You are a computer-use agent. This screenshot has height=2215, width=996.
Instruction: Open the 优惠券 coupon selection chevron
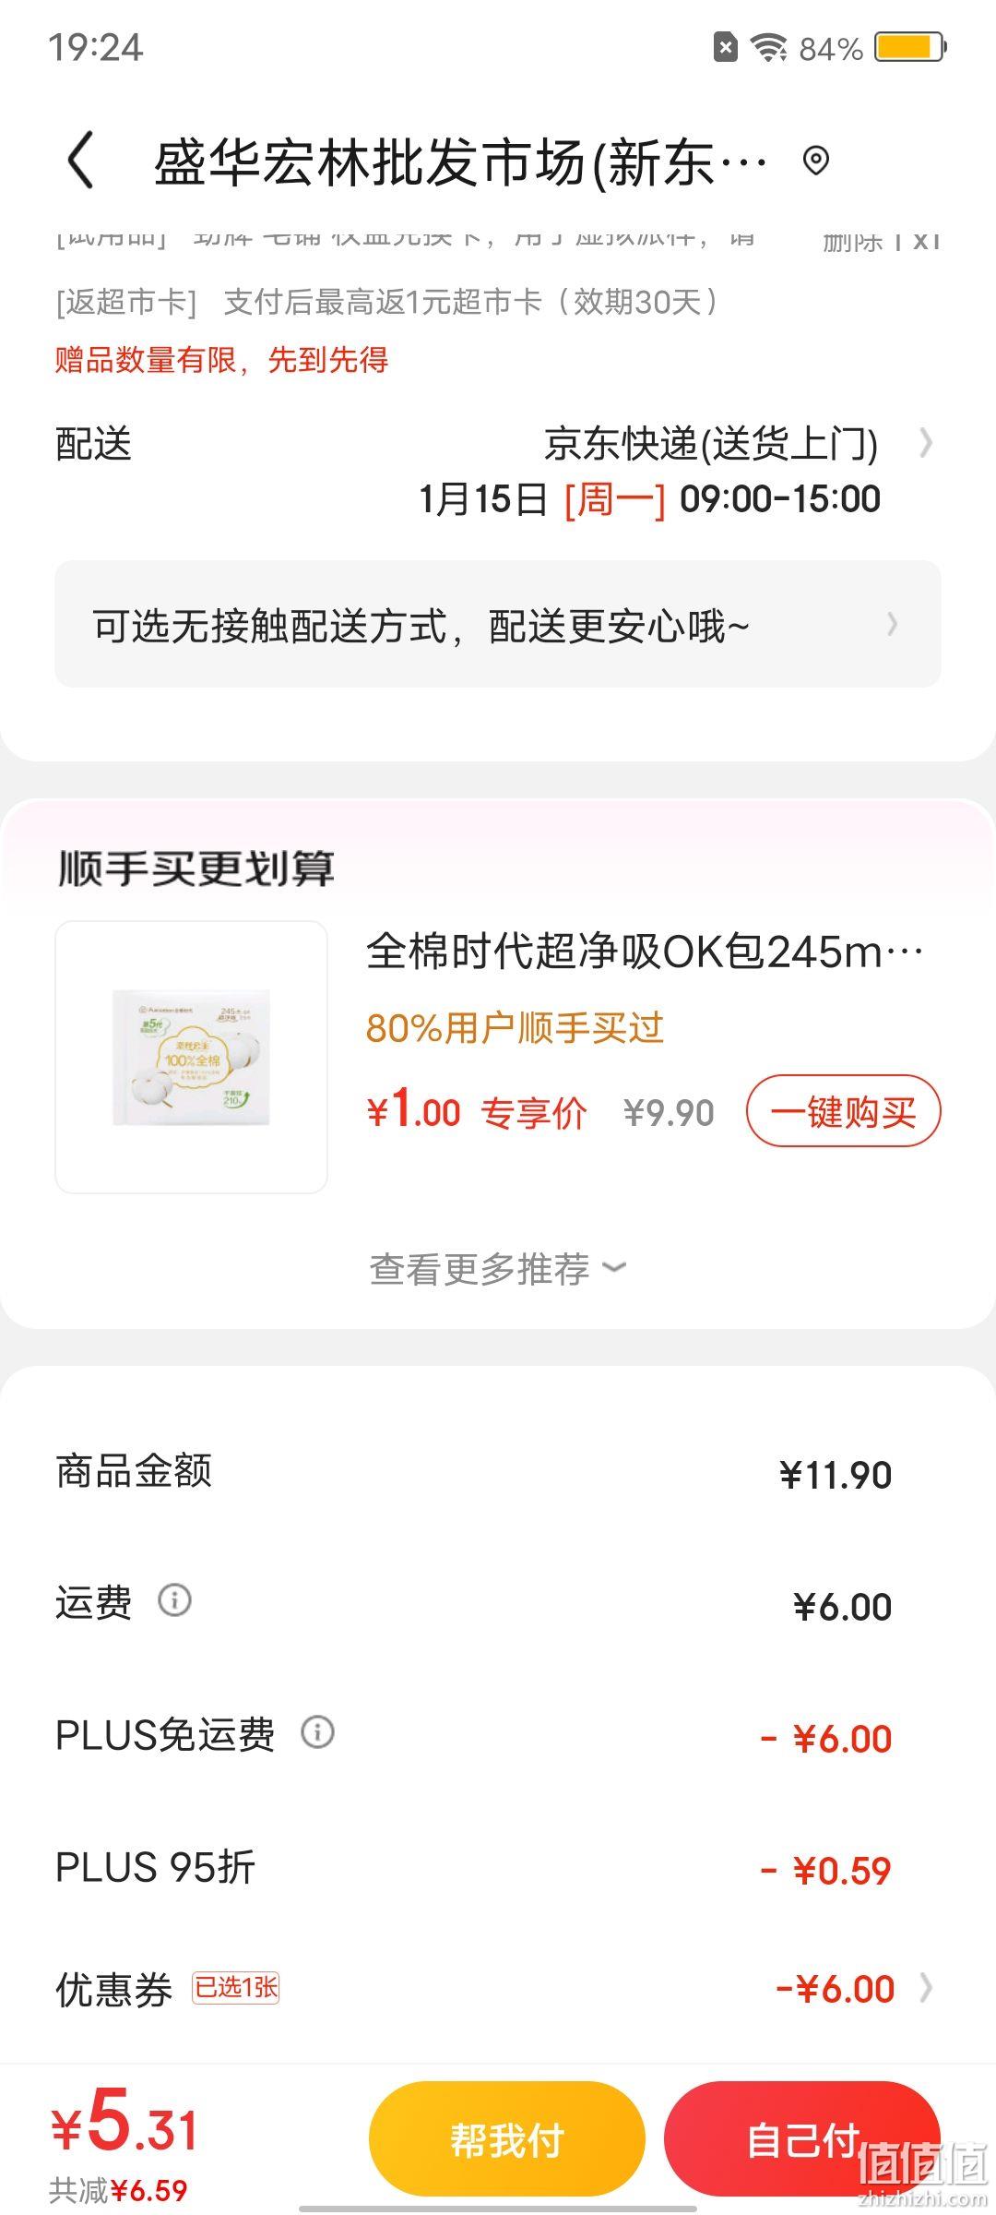tap(926, 1987)
